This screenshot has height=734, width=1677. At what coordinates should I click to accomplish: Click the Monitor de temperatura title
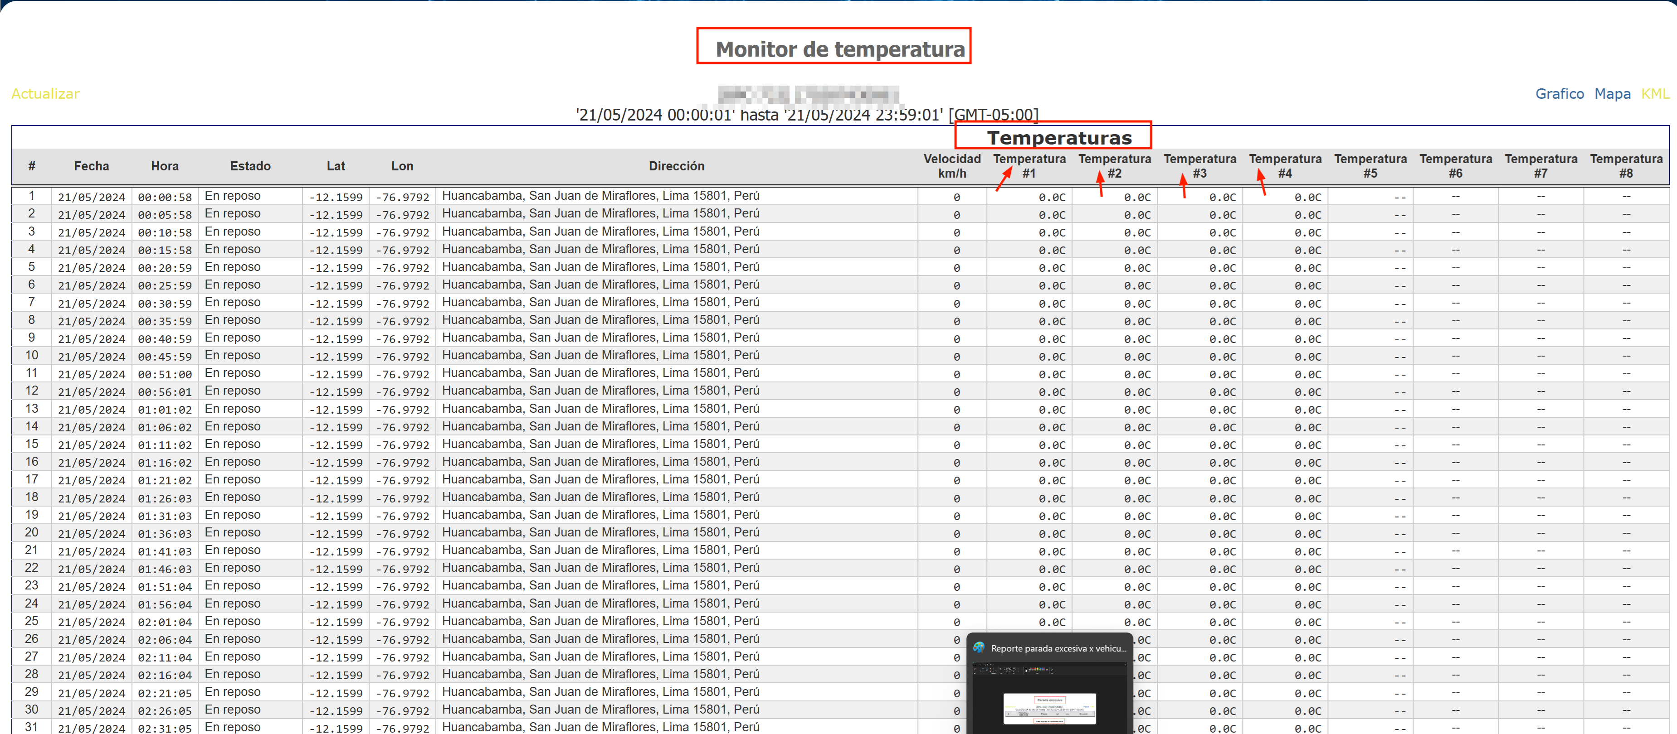(840, 49)
